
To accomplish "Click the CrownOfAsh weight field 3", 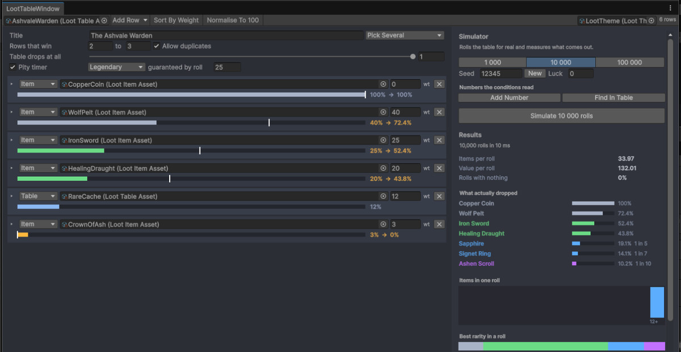I will 405,224.
